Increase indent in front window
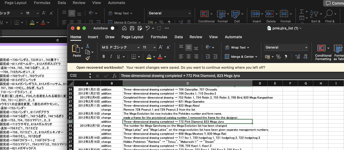Image resolution: width=344 pixels, height=150 pixels. pyautogui.click(x=216, y=57)
